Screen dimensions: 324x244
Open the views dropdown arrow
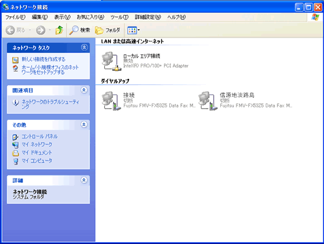click(x=139, y=30)
